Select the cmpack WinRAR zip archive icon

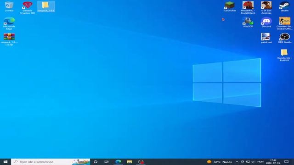point(9,39)
